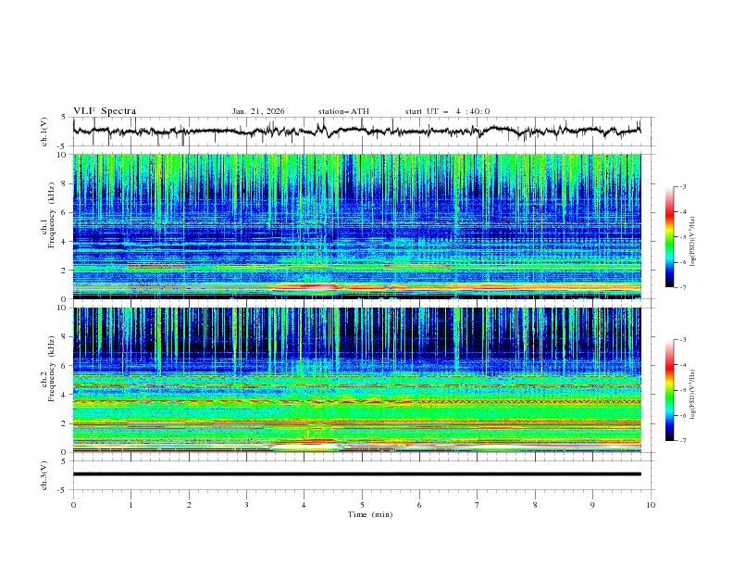Click the "5" minute tick label

(x=362, y=505)
